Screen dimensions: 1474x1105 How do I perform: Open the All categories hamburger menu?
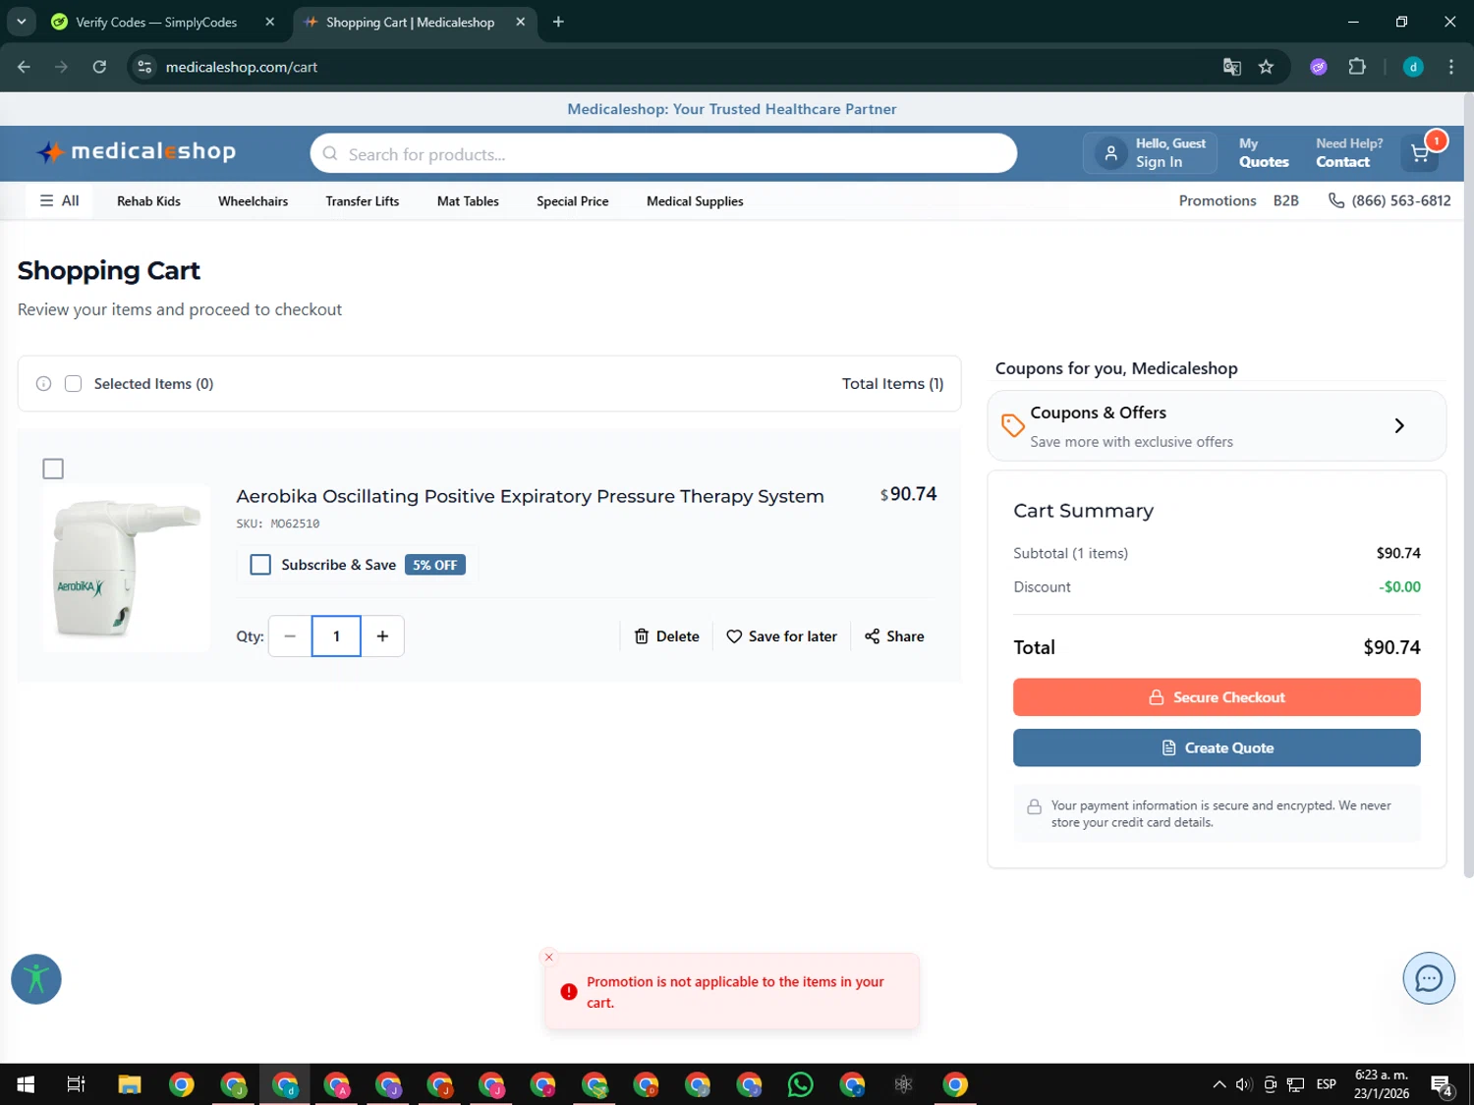click(59, 200)
